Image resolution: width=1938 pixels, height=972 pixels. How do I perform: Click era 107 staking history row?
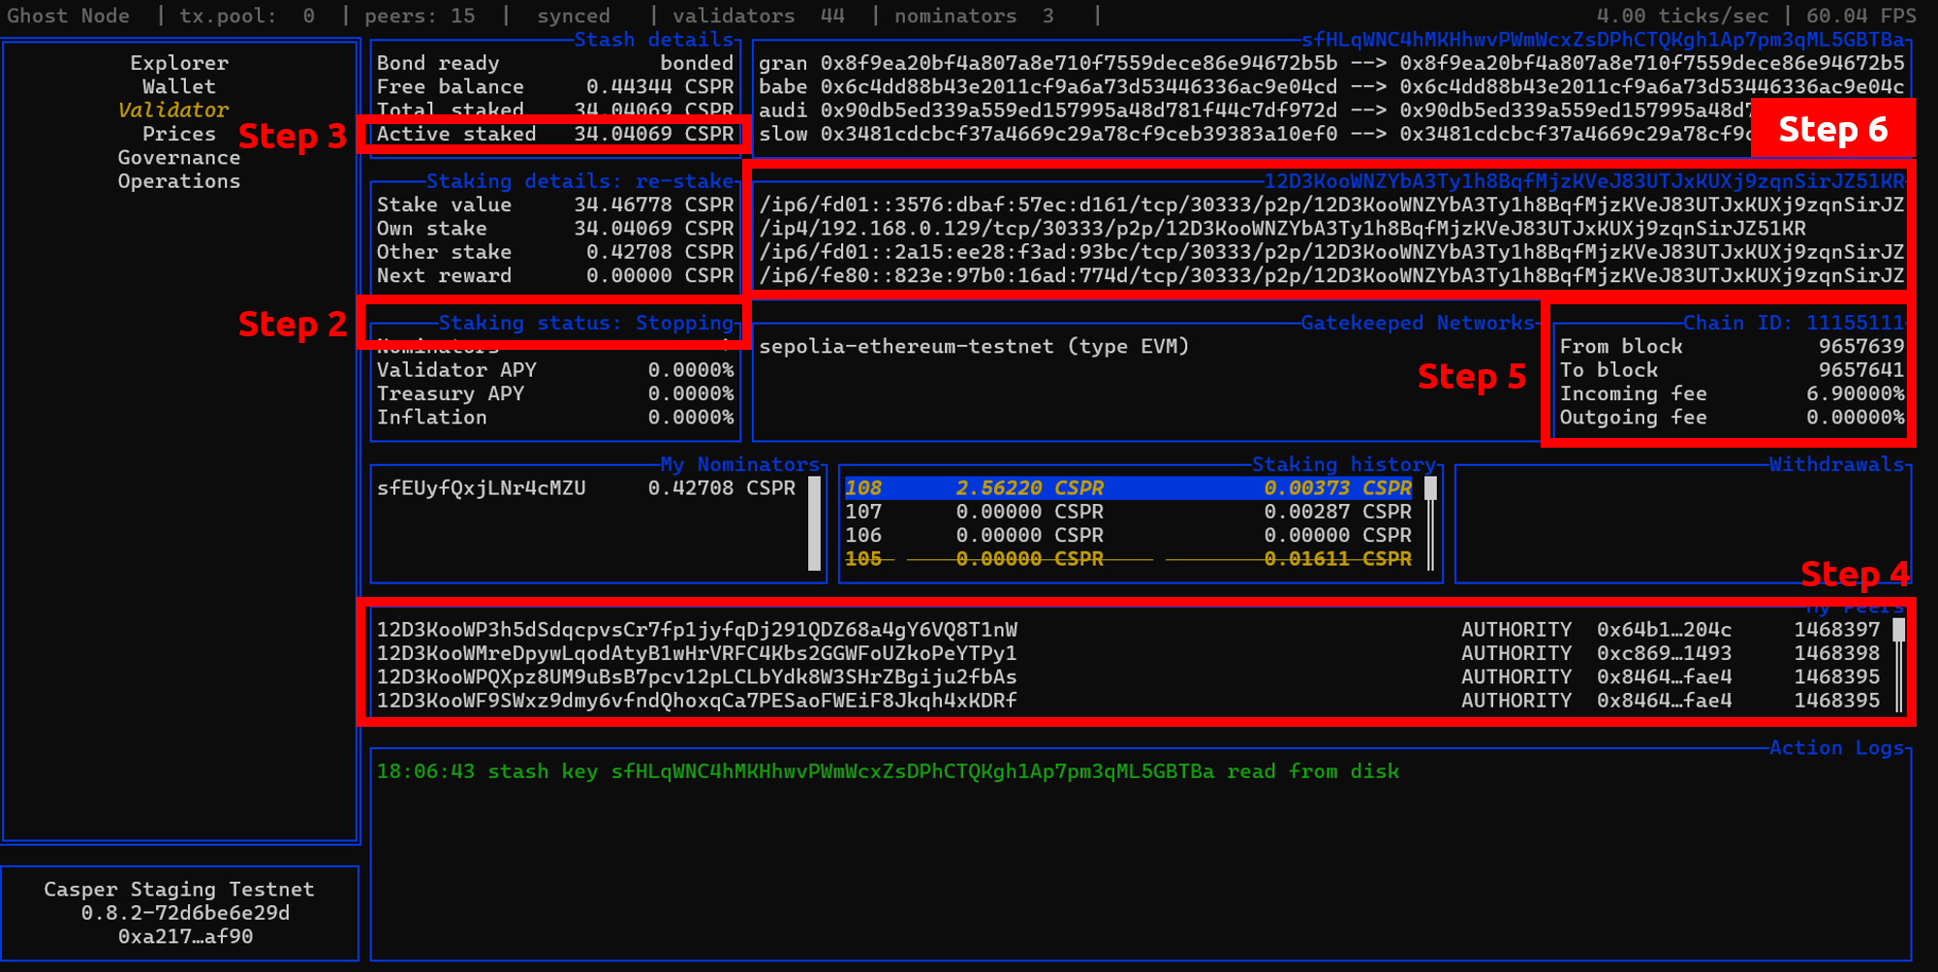pyautogui.click(x=1128, y=512)
